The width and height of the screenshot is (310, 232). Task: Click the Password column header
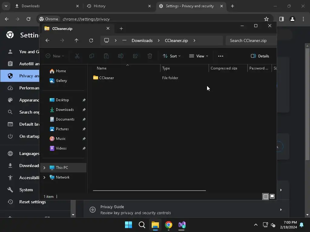[259, 68]
